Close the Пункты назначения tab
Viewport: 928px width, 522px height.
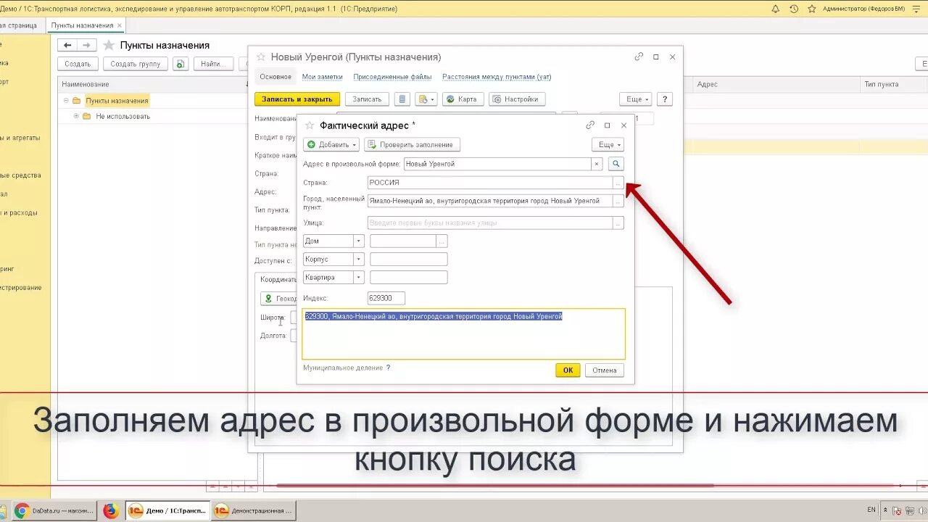(120, 25)
